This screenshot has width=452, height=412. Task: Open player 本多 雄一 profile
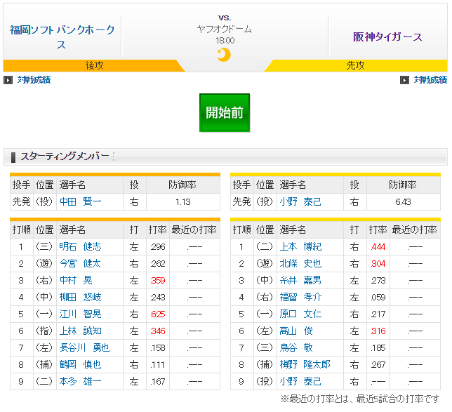point(81,381)
